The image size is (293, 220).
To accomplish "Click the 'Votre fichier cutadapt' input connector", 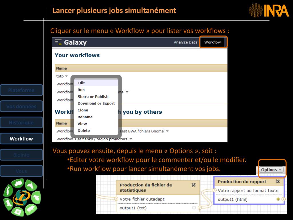I will [116, 199].
